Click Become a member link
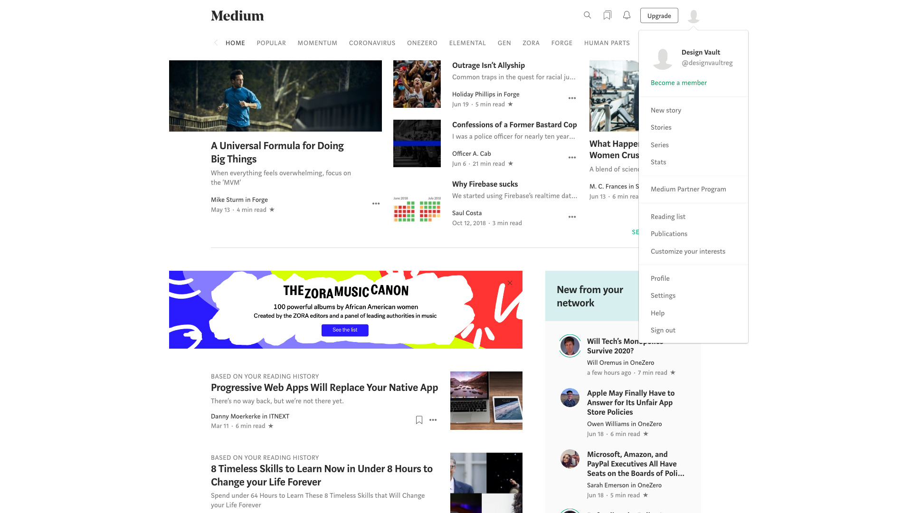This screenshot has width=912, height=513. click(x=678, y=83)
